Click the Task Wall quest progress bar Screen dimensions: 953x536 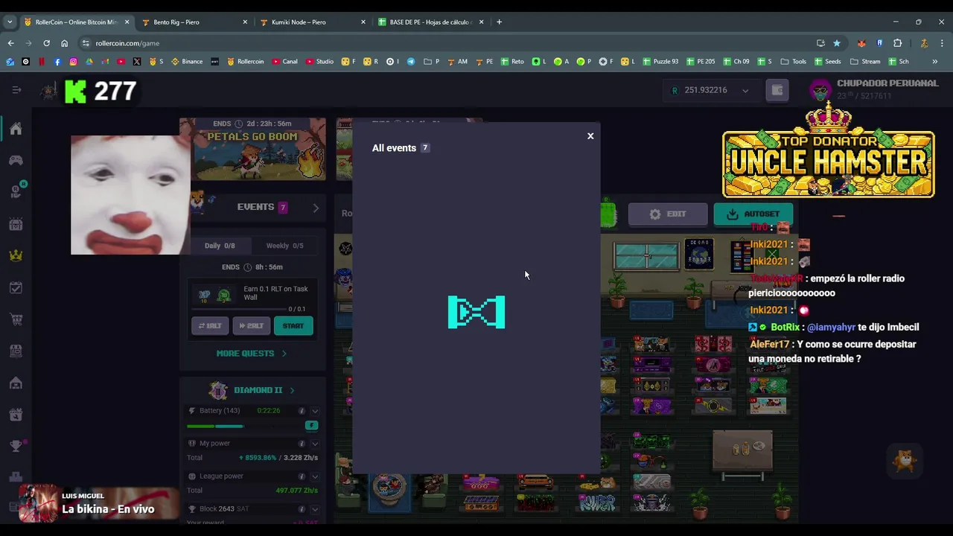pos(238,309)
